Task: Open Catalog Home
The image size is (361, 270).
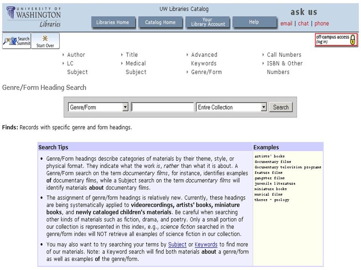Action: pos(160,22)
